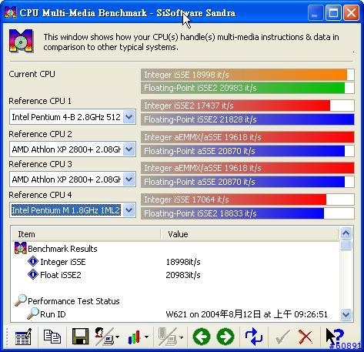The width and height of the screenshot is (364, 352).
Task: Click the Current CPU label
Action: pos(32,74)
